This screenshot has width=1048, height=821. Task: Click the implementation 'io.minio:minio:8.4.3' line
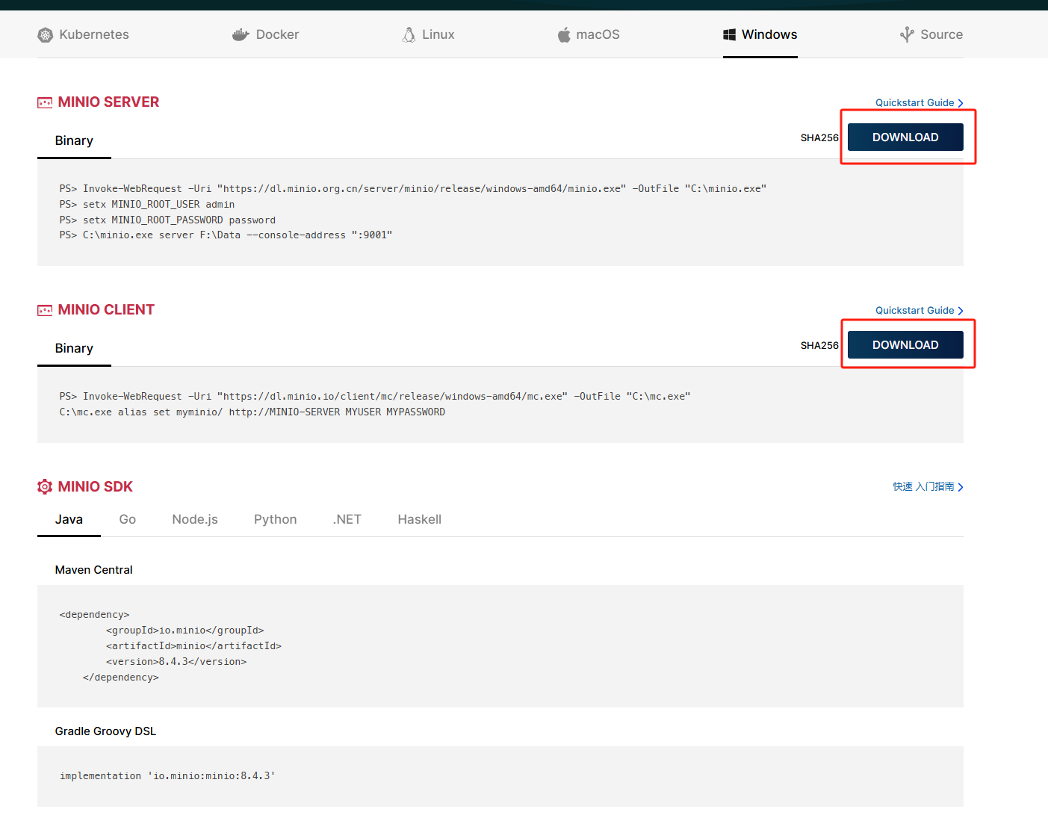[167, 776]
